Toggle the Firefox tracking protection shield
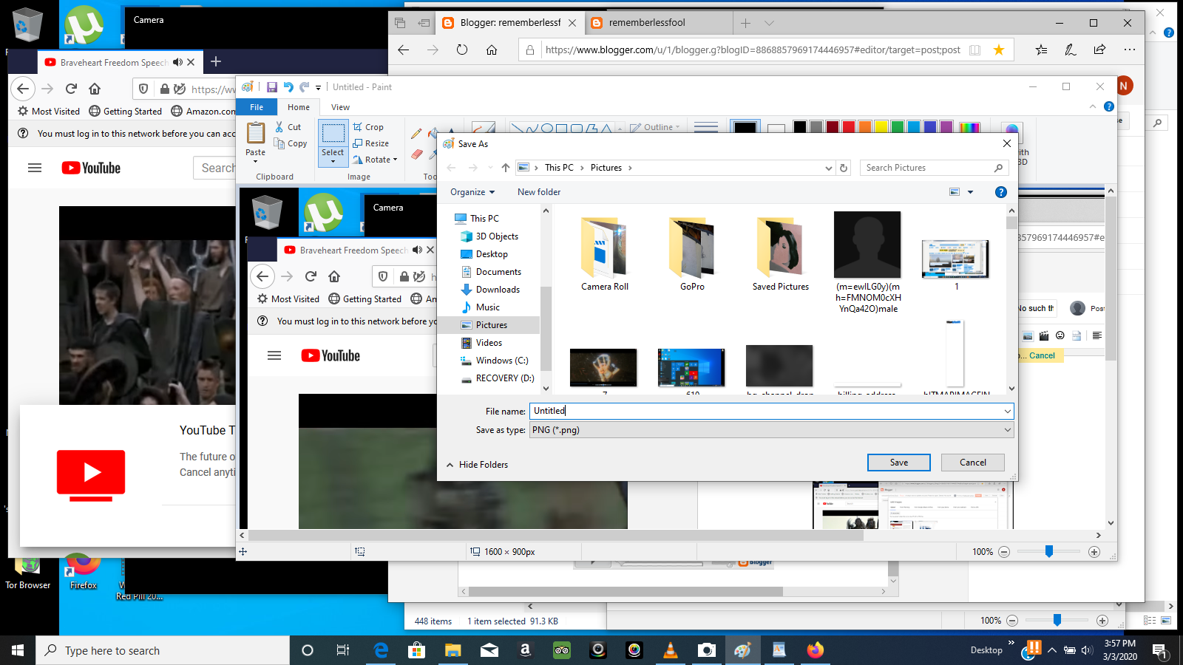This screenshot has width=1183, height=665. [x=143, y=89]
